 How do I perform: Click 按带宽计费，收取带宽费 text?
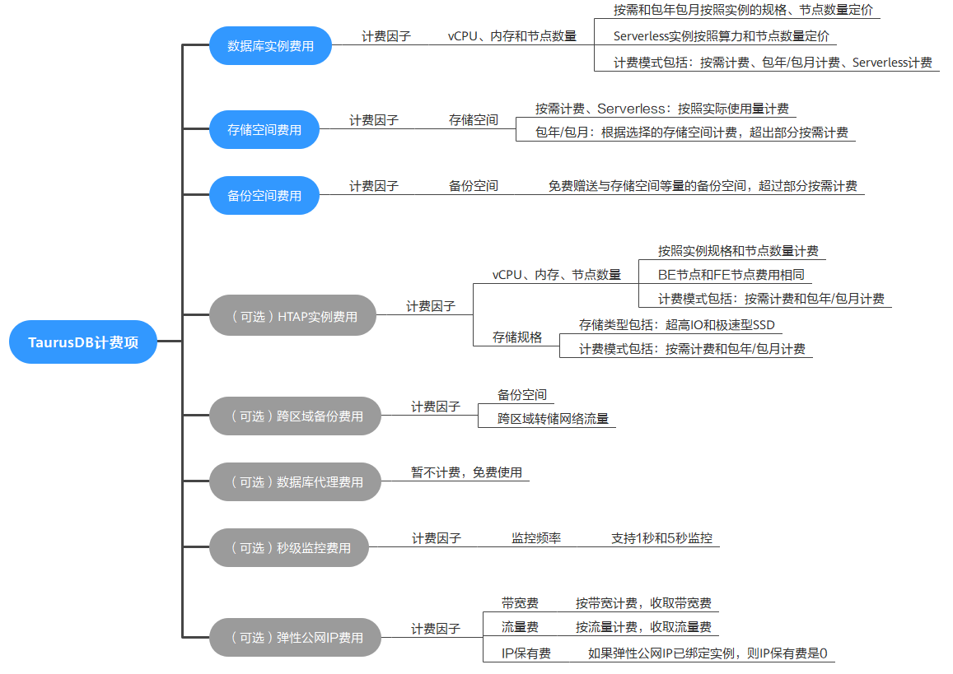click(x=643, y=603)
